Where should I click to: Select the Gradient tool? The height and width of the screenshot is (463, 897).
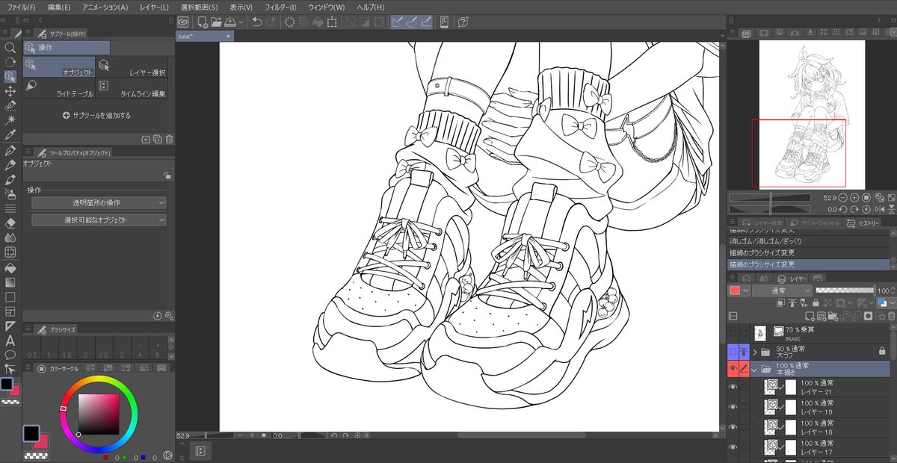[x=10, y=282]
